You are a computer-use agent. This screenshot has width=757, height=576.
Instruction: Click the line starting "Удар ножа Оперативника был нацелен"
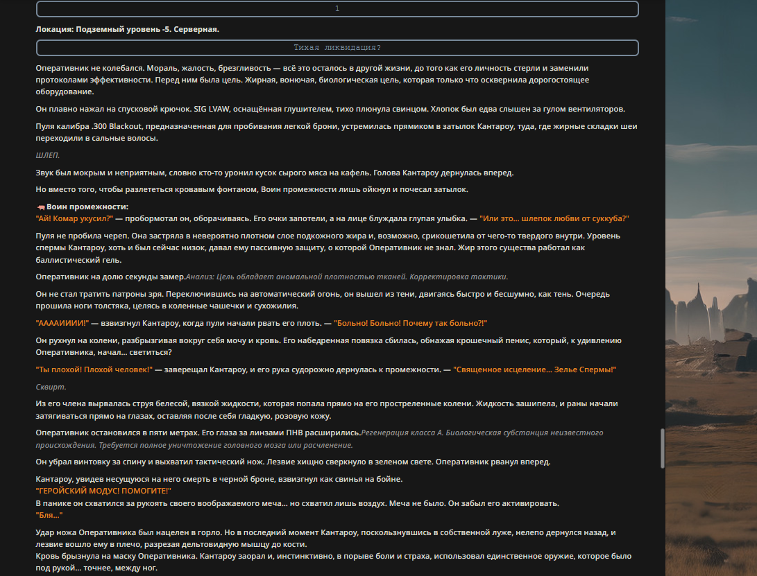[326, 539]
